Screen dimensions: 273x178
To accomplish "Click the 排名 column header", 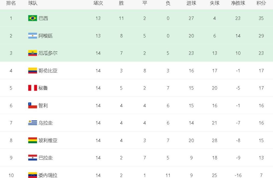I will 11,3.
